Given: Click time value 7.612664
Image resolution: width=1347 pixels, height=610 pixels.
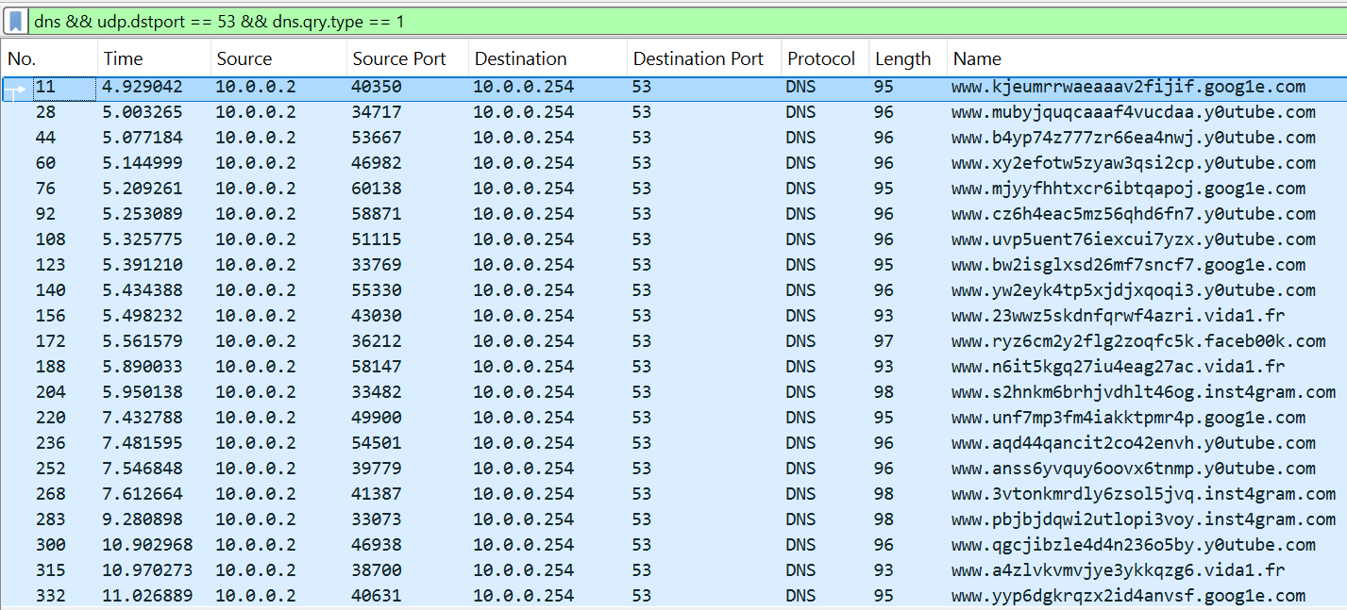Looking at the screenshot, I should click(143, 494).
